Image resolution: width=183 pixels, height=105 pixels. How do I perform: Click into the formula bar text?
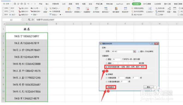pyautogui.click(x=45, y=20)
